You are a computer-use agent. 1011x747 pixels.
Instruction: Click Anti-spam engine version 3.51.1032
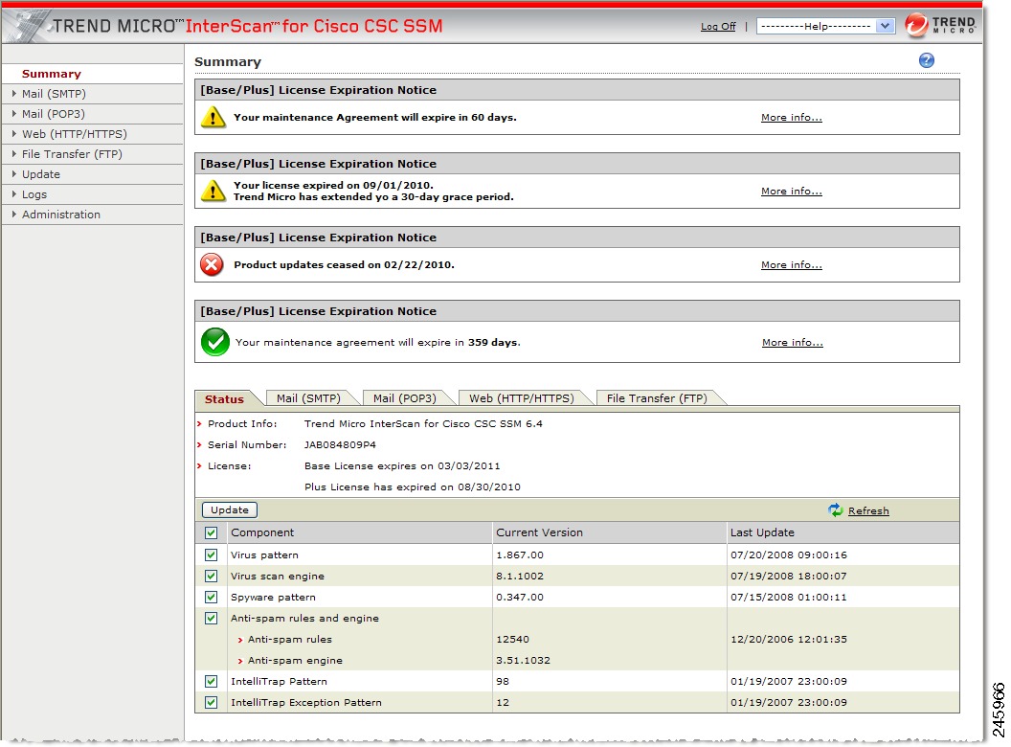(x=523, y=661)
